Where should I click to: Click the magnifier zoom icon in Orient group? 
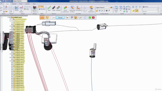(x=124, y=7)
